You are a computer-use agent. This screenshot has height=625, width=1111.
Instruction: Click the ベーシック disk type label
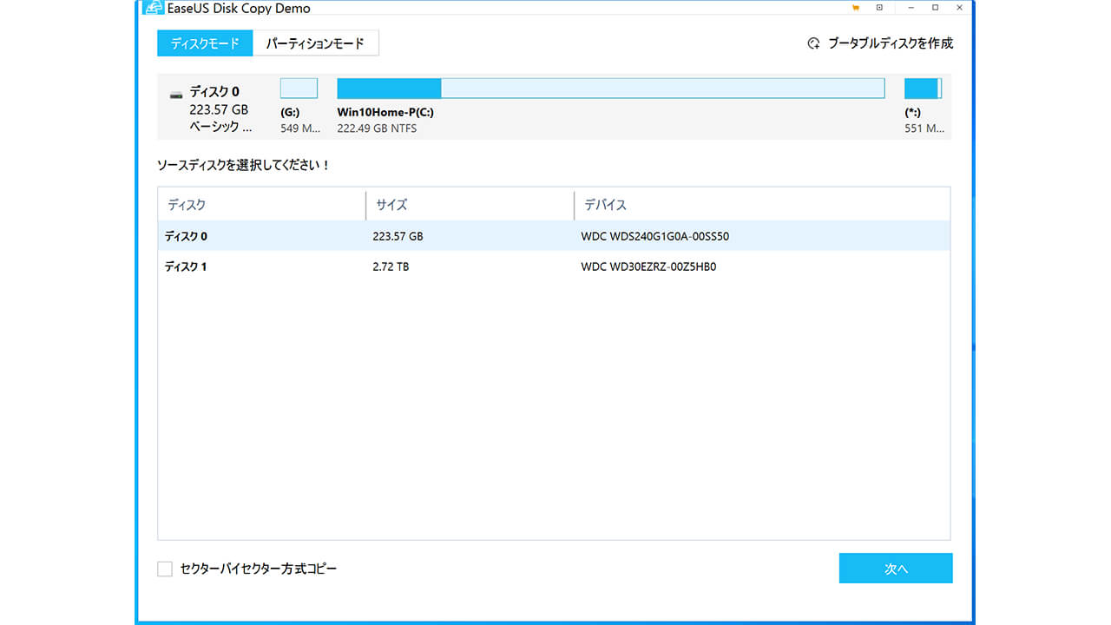pos(220,127)
